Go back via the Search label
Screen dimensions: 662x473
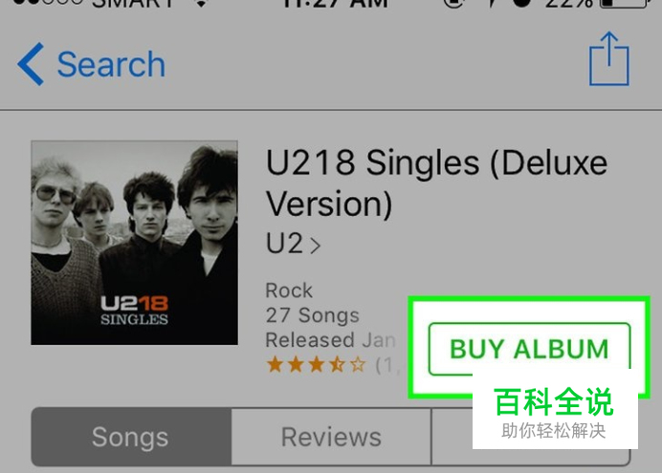coord(111,65)
